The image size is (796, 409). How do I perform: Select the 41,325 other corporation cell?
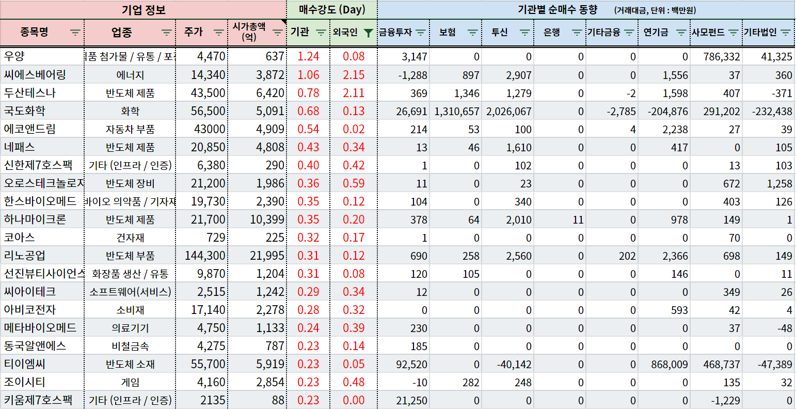pos(769,56)
